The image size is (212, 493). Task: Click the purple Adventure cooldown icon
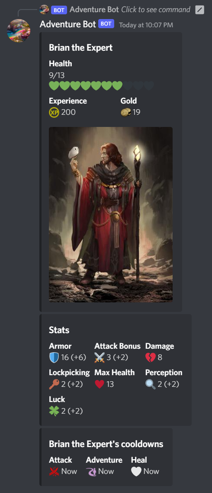(x=91, y=471)
